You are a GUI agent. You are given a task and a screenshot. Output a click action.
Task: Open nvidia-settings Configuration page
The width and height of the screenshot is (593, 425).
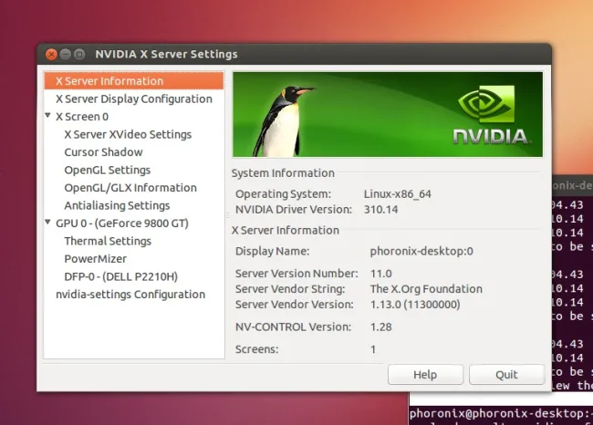click(130, 295)
